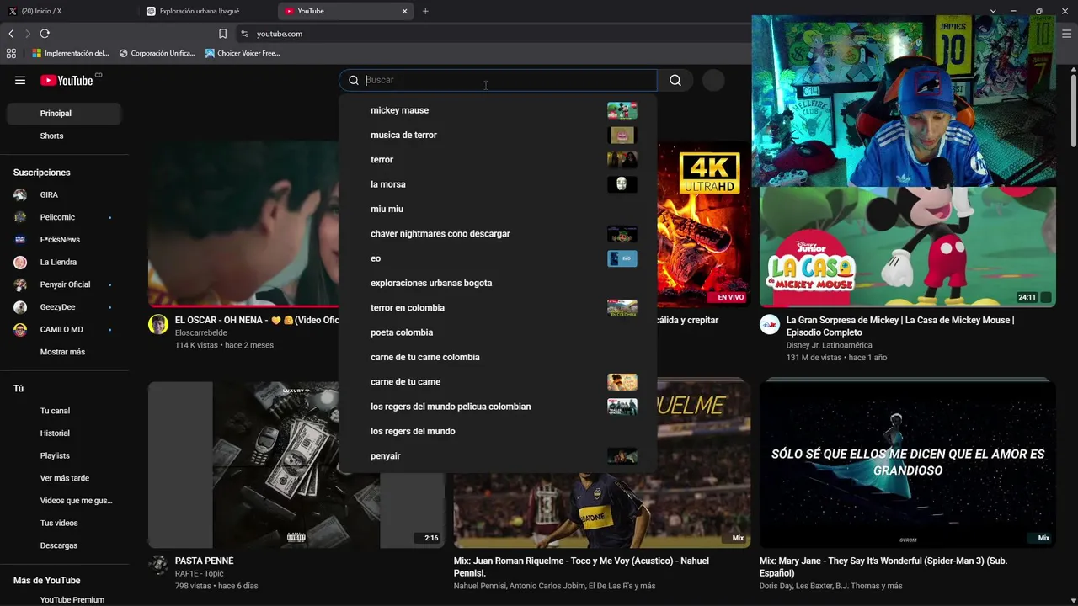The width and height of the screenshot is (1078, 606).
Task: Open the browser apps grid icon
Action: tap(11, 53)
